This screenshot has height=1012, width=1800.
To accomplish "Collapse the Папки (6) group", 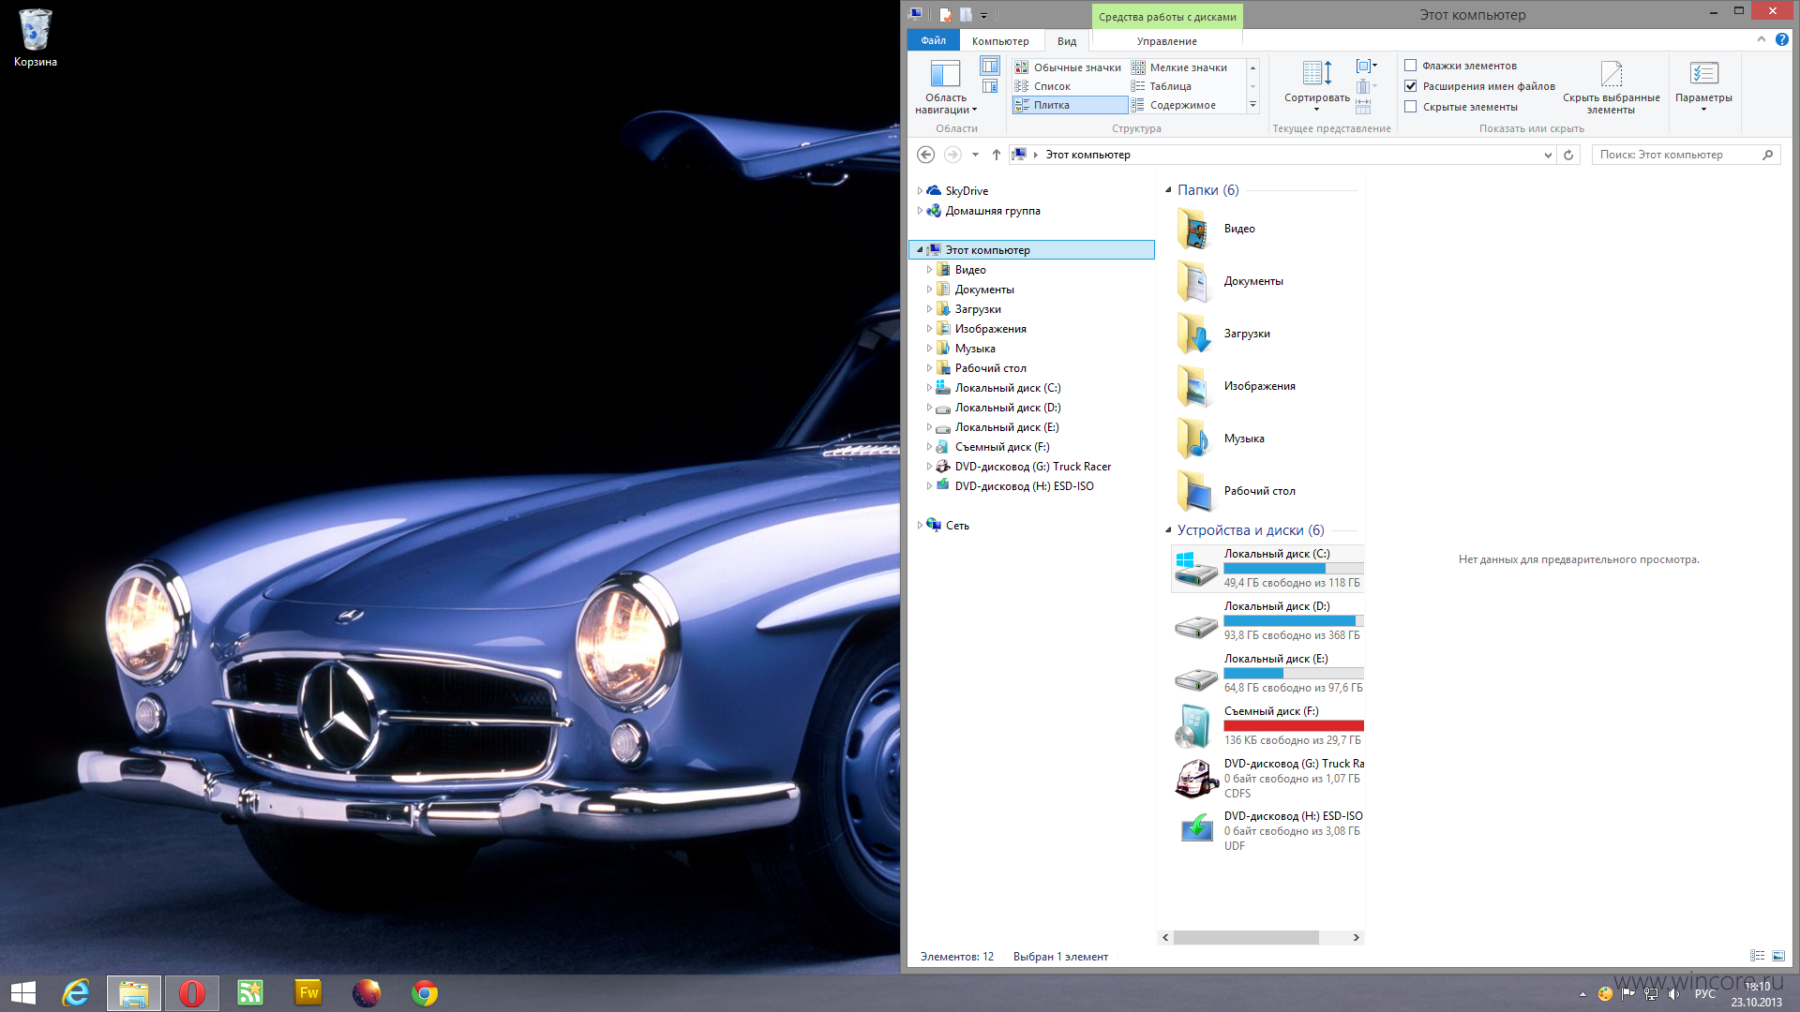I will (x=1168, y=190).
